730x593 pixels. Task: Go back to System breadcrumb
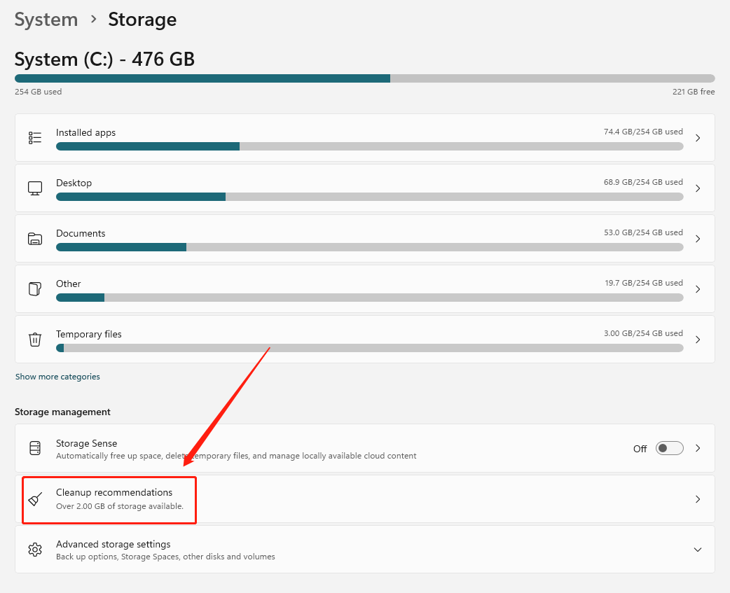[46, 20]
